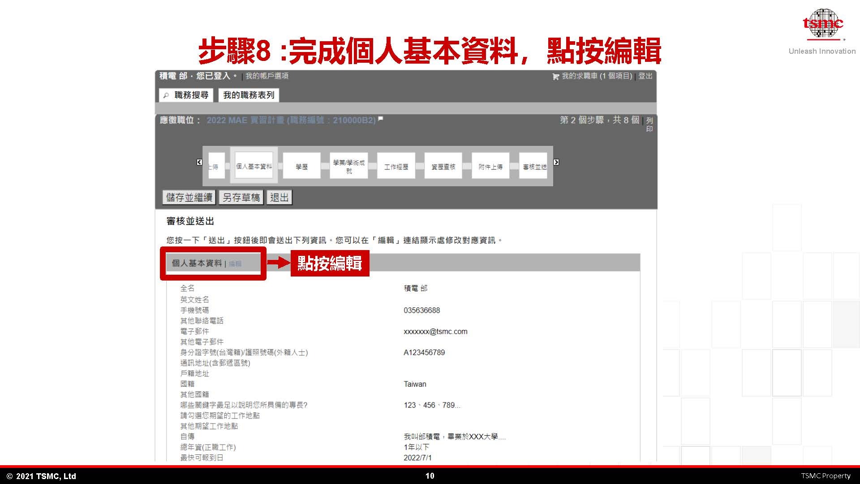The image size is (860, 484).
Task: Click the keywords value 123、456、789...
Action: click(432, 405)
